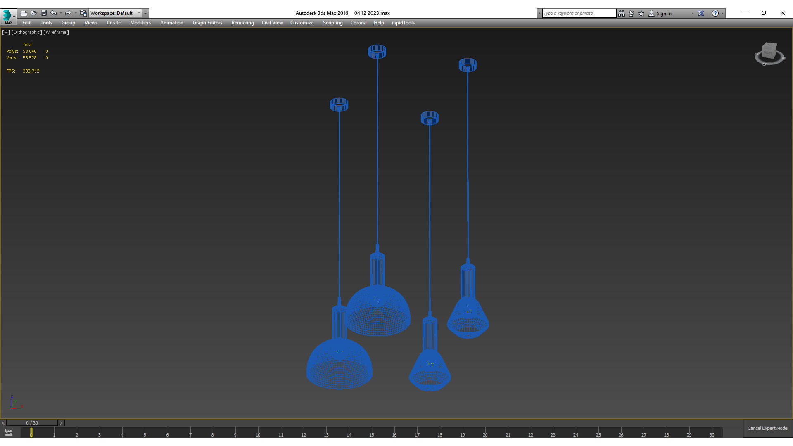Open the Workspace: Default dropdown

coord(115,13)
